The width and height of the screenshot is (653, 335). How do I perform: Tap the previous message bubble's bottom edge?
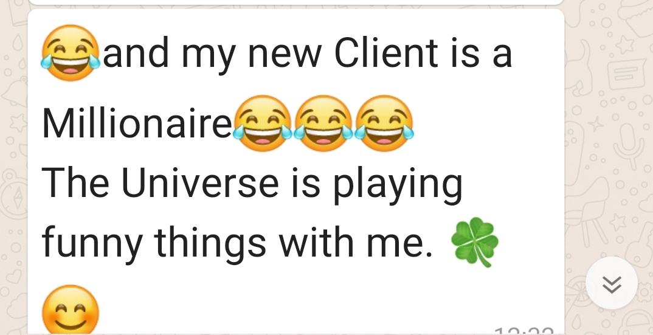[296, 3]
